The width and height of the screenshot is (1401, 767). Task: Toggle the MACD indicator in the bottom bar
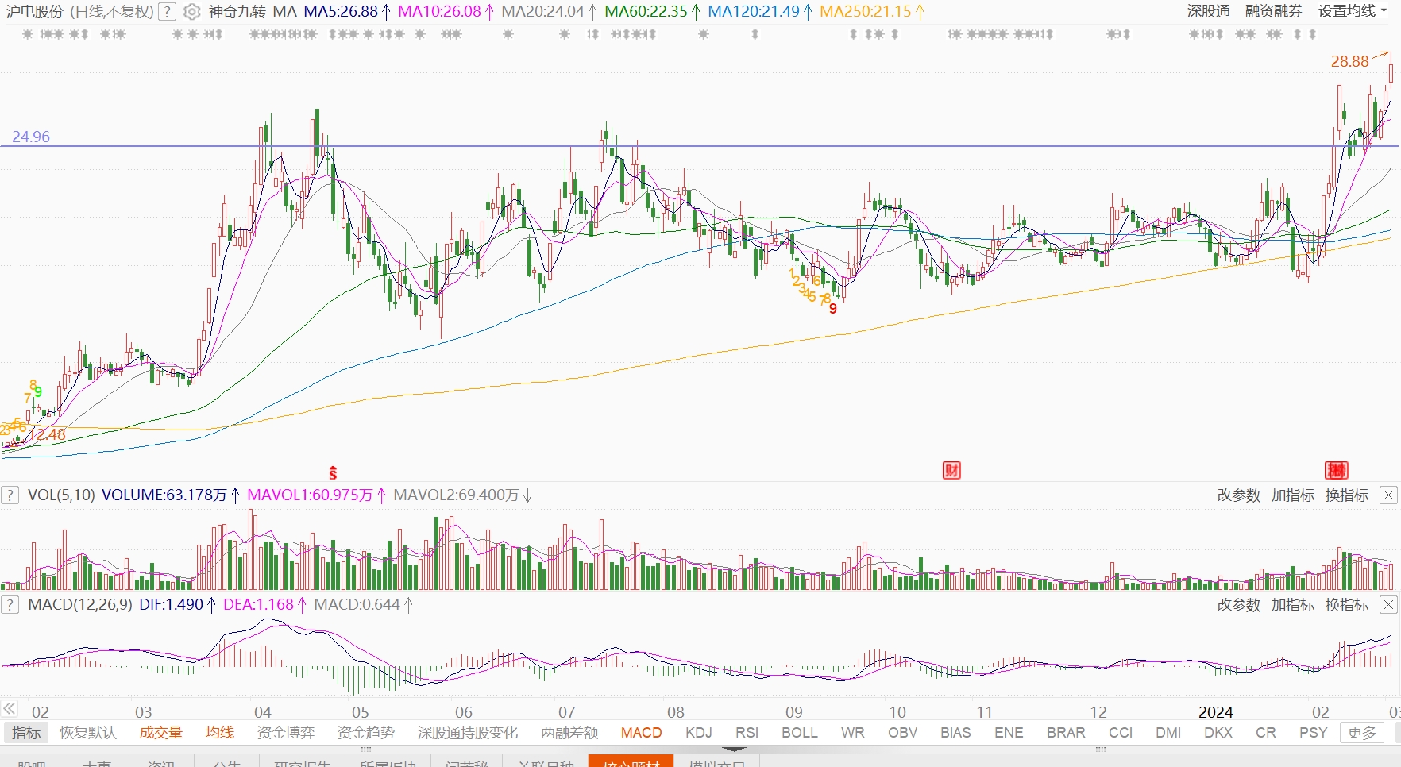click(x=642, y=733)
